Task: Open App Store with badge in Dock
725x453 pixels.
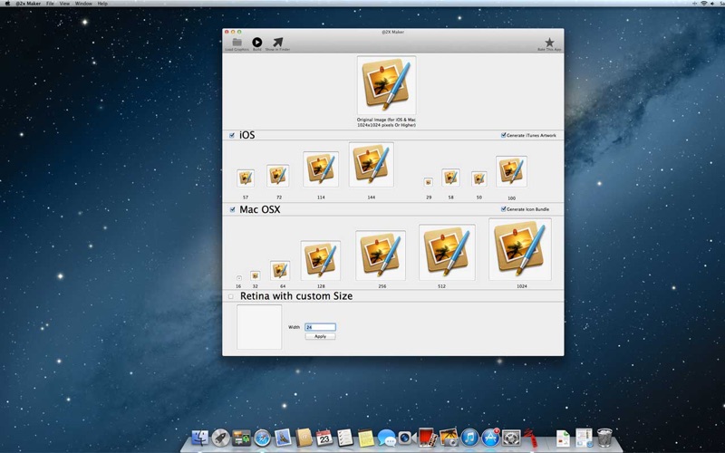Action: coord(490,438)
